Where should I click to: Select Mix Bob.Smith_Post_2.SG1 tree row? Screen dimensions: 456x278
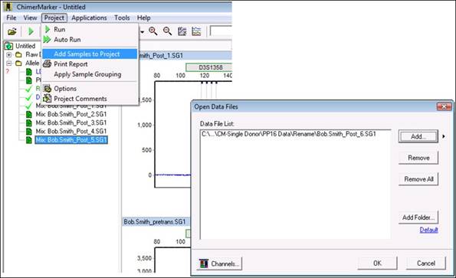(x=71, y=114)
